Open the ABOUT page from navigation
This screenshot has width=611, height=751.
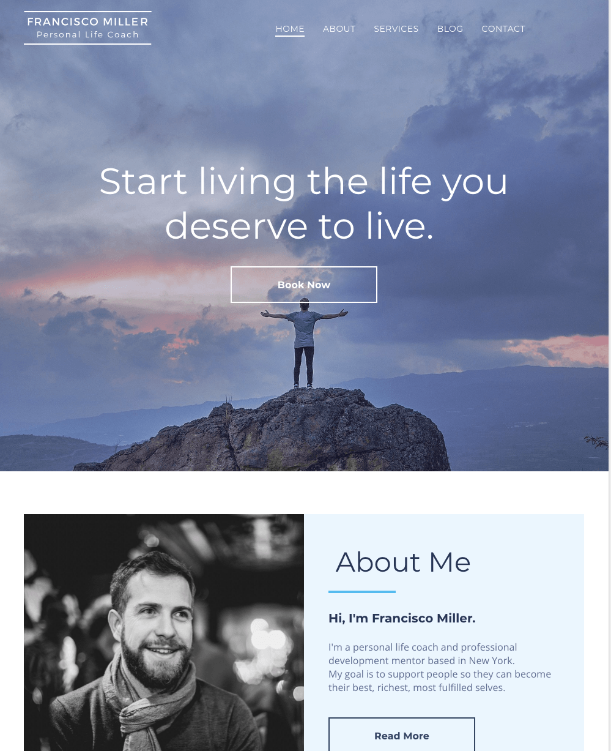point(339,29)
